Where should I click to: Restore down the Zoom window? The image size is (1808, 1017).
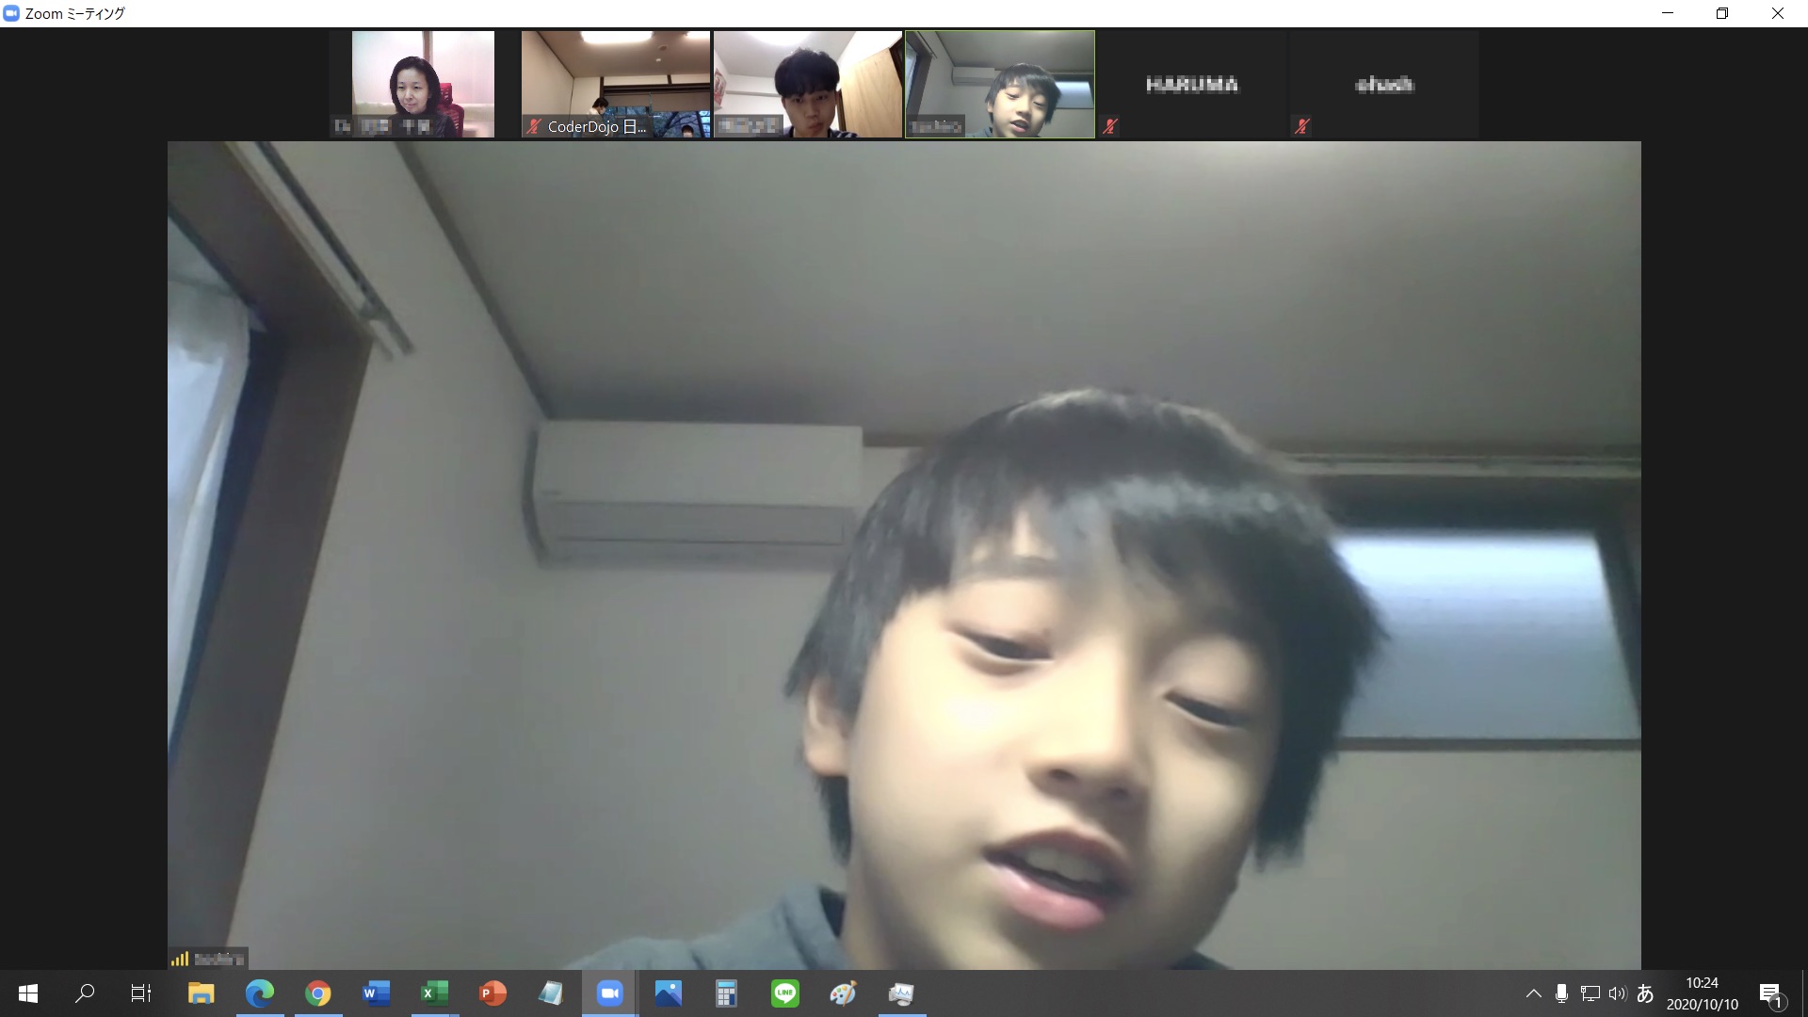pyautogui.click(x=1722, y=13)
